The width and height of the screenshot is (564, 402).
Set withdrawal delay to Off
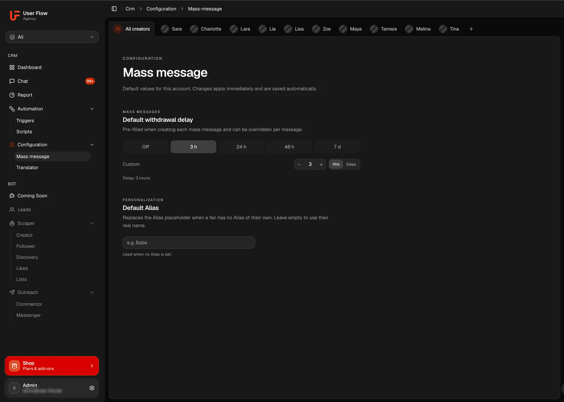(145, 147)
